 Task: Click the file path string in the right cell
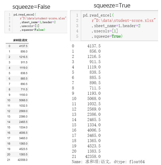(x=123, y=20)
